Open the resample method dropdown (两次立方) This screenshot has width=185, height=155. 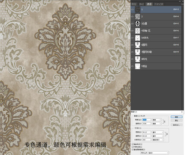(x=154, y=153)
